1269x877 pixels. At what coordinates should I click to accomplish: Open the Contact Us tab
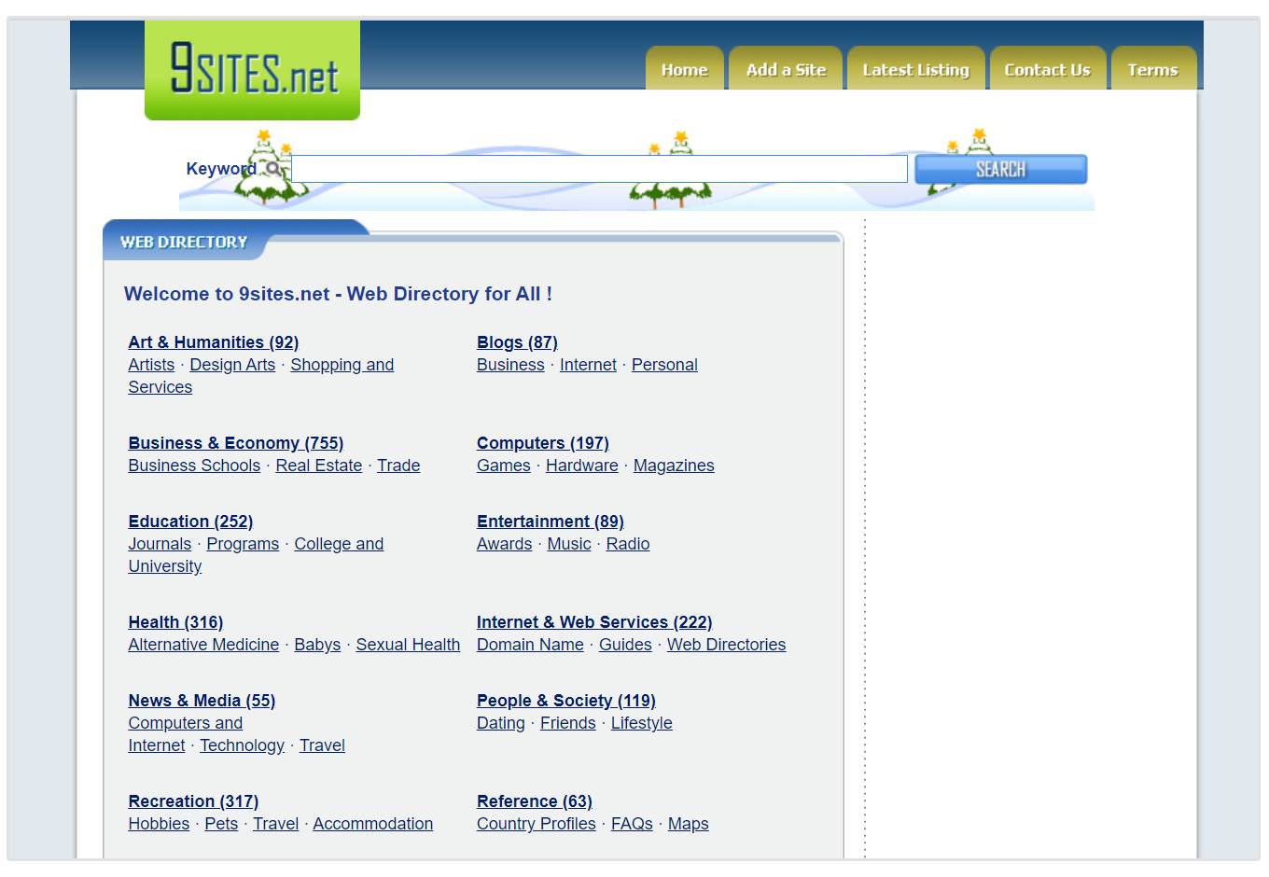tap(1047, 70)
